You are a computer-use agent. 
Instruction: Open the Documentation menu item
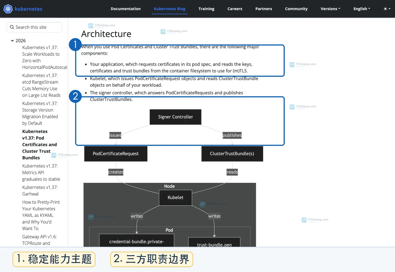tap(126, 9)
